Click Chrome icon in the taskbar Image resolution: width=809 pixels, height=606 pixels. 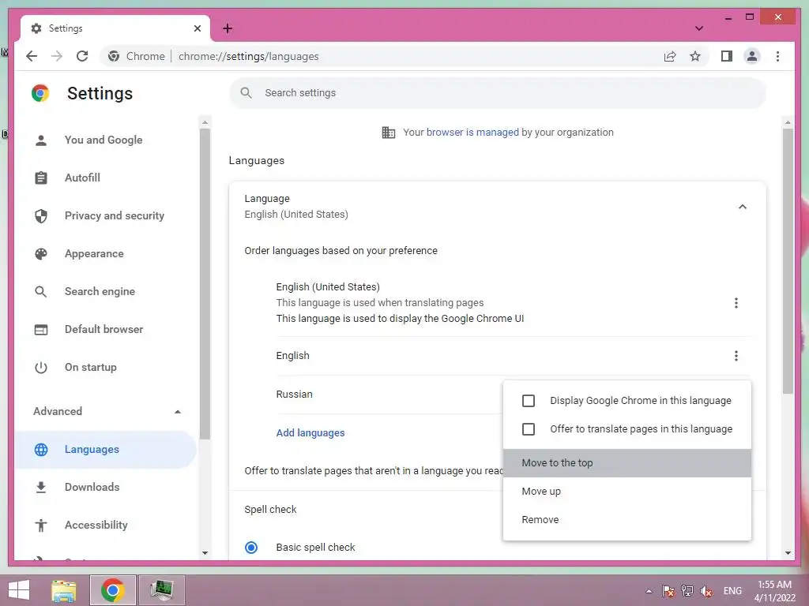pos(112,590)
